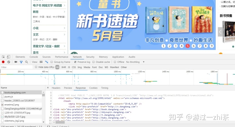The image size is (235, 127).
Task: Open the Console tab
Action: tap(34, 57)
